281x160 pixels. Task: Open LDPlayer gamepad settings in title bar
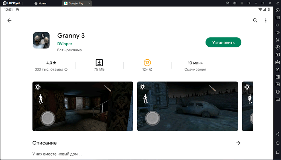pyautogui.click(x=228, y=3)
